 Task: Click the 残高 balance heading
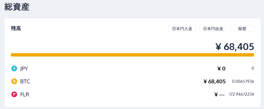coord(16,28)
